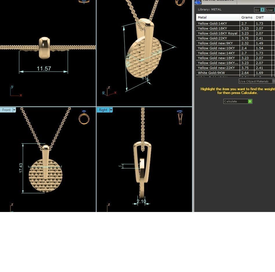Image resolution: width=275 pixels, height=272 pixels.
Task: Sort by the Grams column header
Action: tap(247, 17)
